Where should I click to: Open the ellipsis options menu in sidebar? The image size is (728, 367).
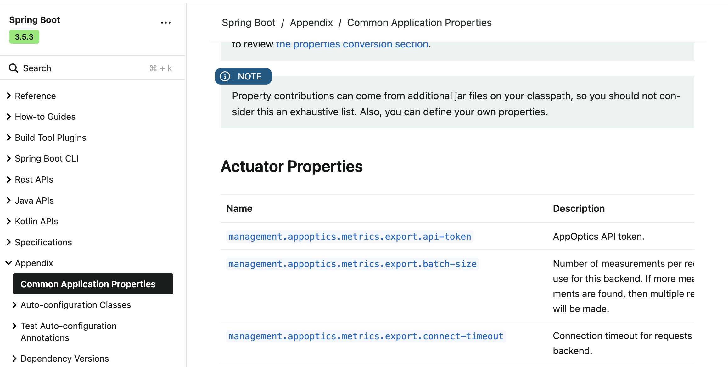tap(166, 22)
